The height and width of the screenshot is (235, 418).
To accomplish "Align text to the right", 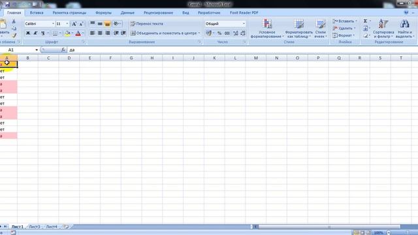I will [x=107, y=33].
